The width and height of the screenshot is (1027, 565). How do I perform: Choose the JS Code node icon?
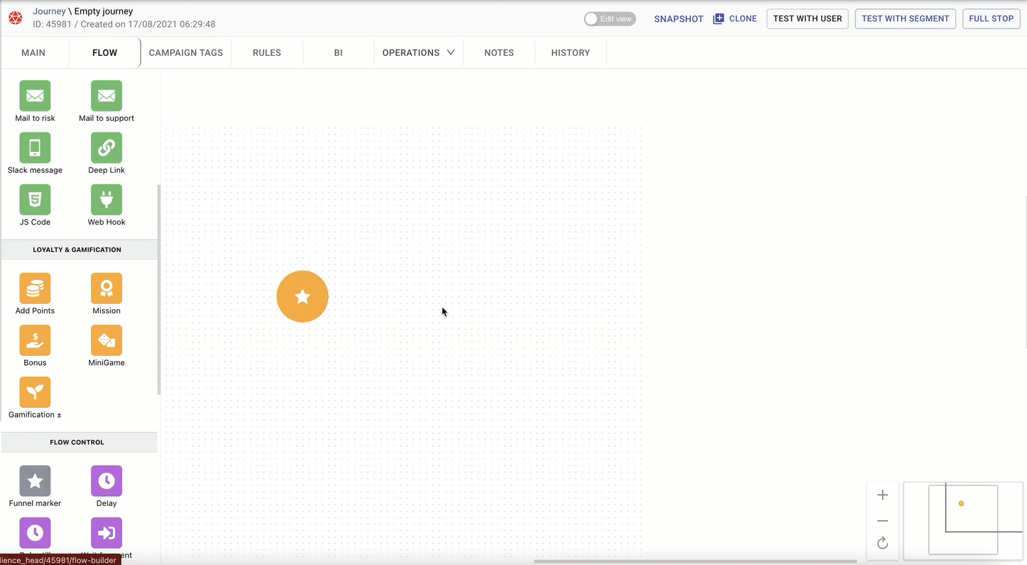coord(35,200)
